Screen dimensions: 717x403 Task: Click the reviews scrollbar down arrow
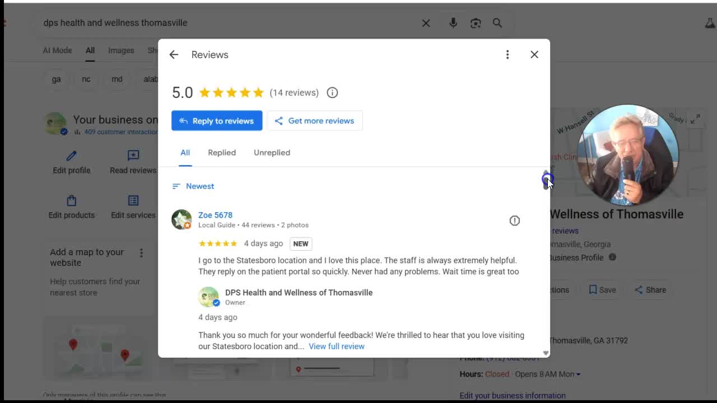546,353
